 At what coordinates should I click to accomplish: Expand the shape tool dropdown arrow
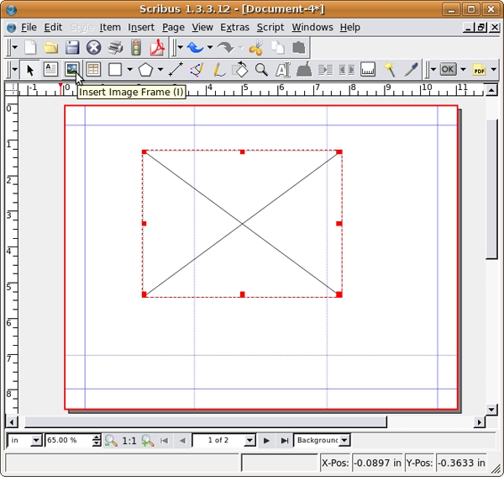[x=129, y=70]
